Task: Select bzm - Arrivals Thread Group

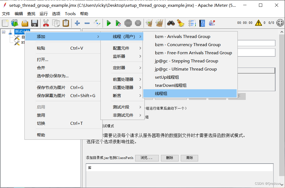Action: pos(190,37)
